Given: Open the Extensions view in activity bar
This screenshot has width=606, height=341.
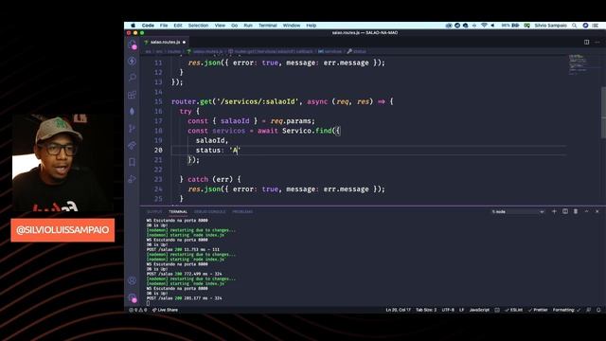Looking at the screenshot, I should (133, 95).
